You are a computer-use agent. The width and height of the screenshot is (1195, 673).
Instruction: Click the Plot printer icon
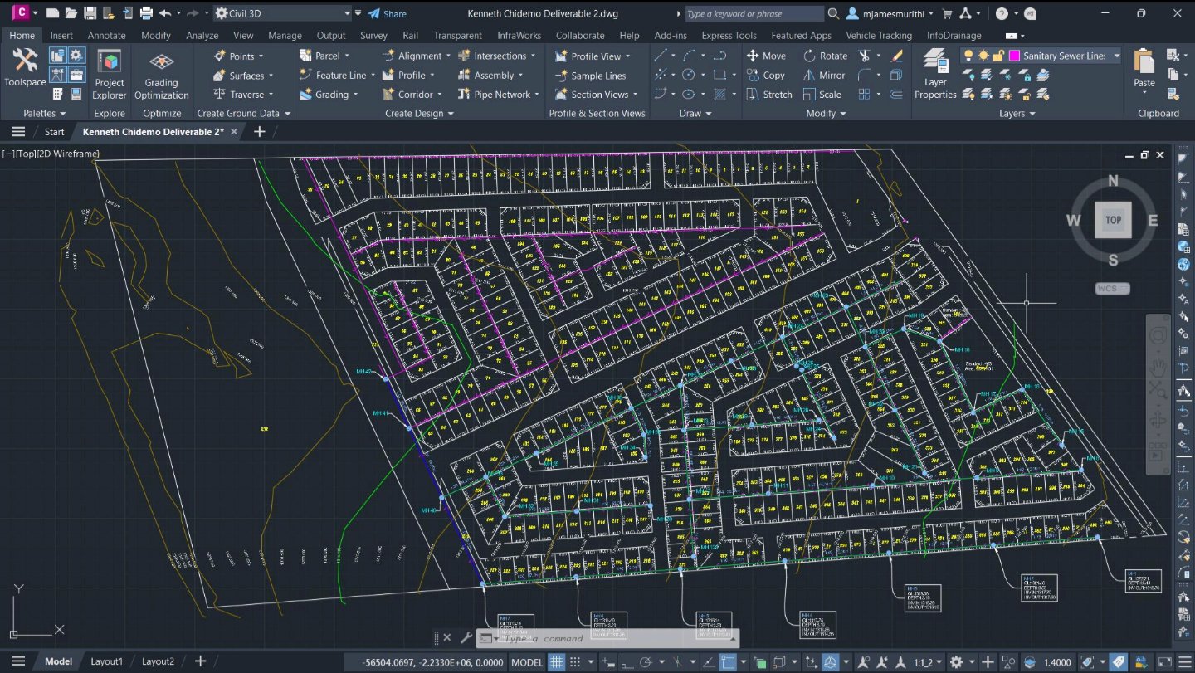pyautogui.click(x=146, y=13)
